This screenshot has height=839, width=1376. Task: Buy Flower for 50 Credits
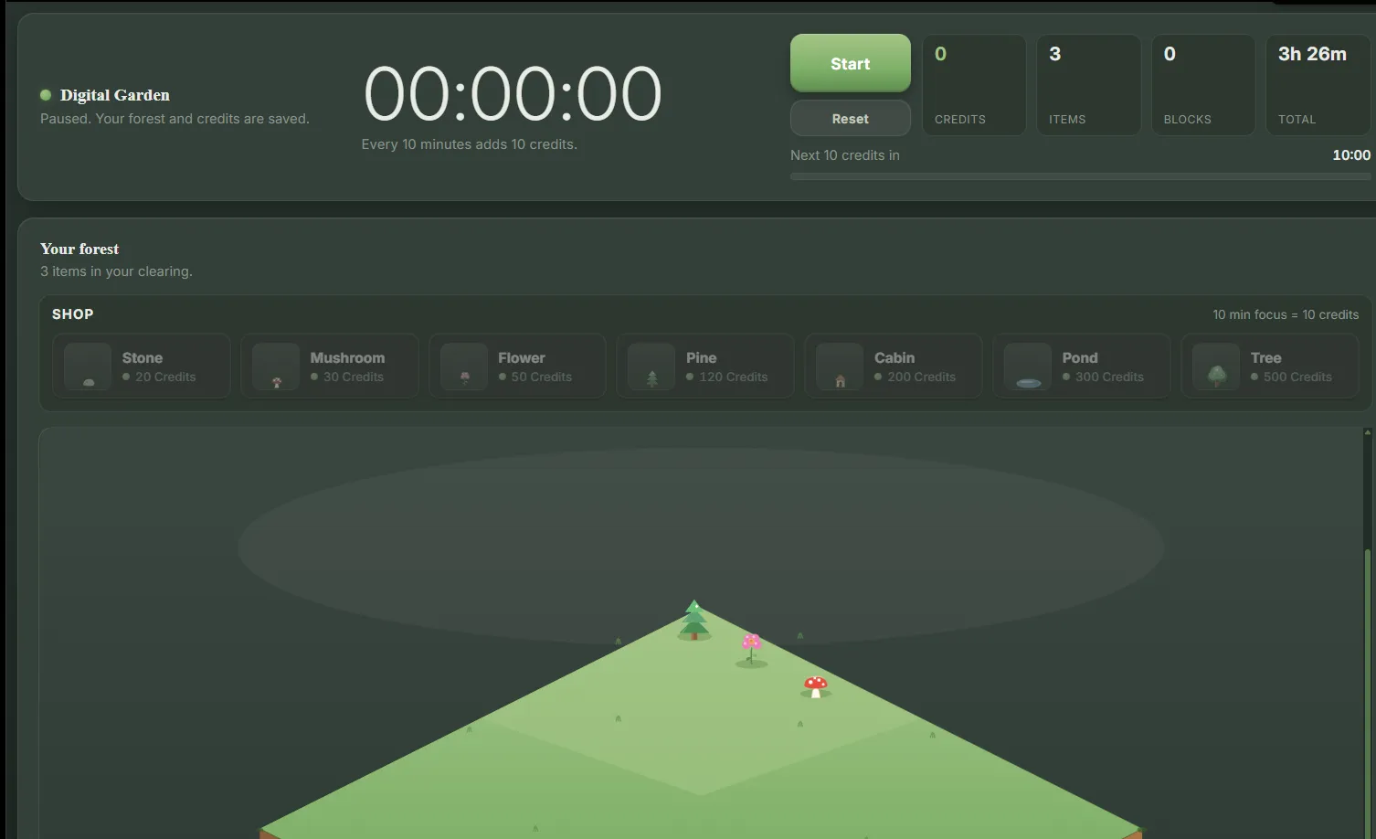[x=518, y=366]
